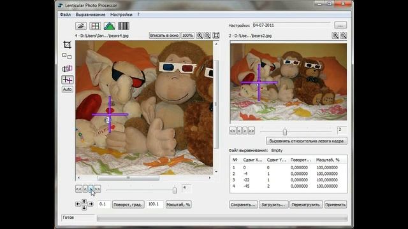Screen dimensions: 408x229
Task: Click the 'Вписать в окно' button
Action: pyautogui.click(x=164, y=36)
